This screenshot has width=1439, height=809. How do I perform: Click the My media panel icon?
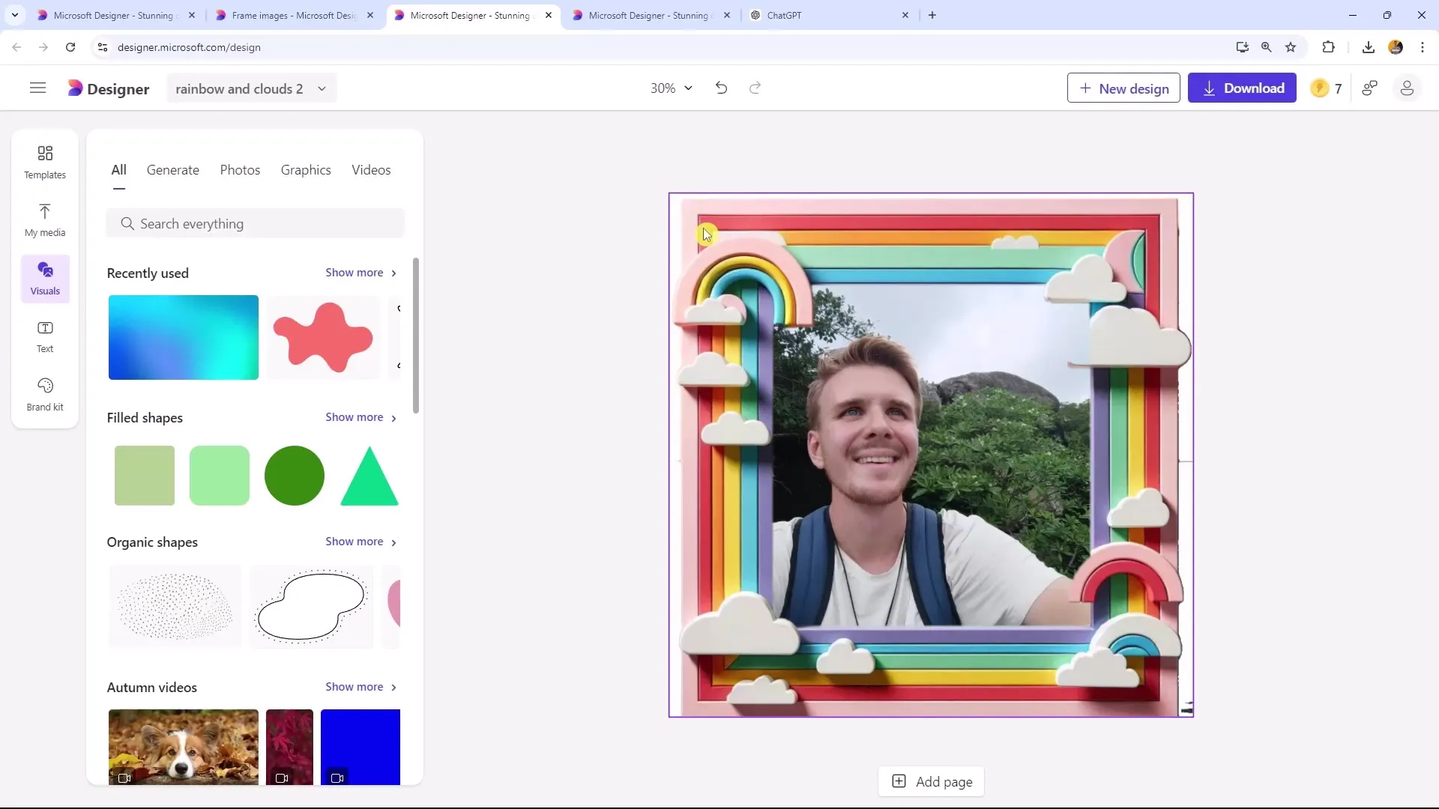pos(44,217)
